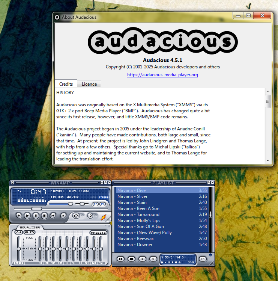Select 'Nirvana - Sliver' in the playlist
The image size is (278, 281).
click(x=162, y=196)
